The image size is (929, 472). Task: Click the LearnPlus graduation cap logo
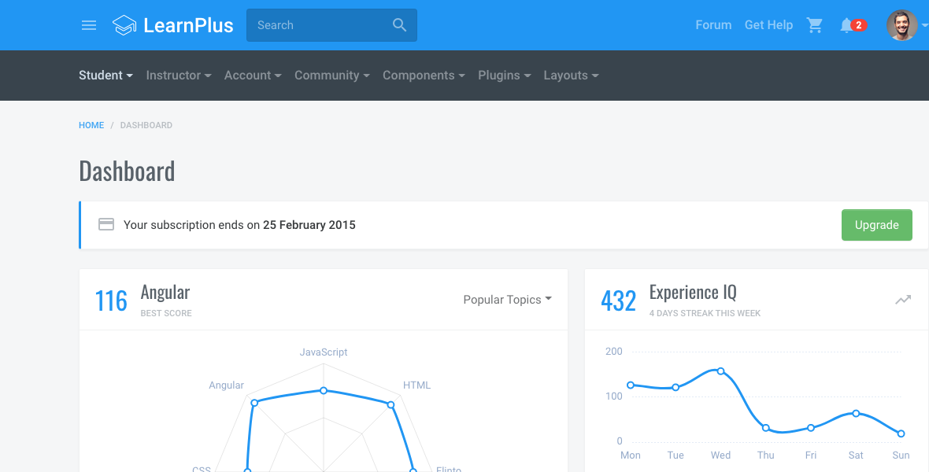124,25
